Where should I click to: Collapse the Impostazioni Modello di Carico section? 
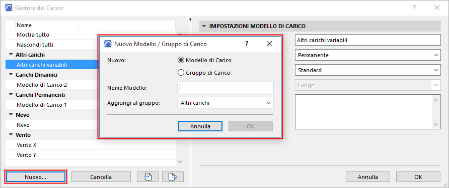tap(204, 26)
